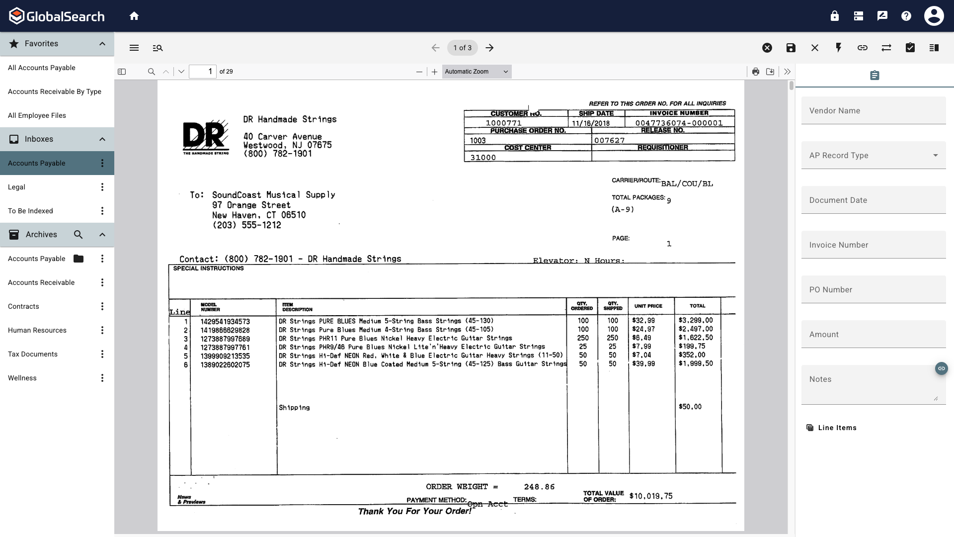Toggle the index data panel layout icon
The image size is (954, 537).
[x=934, y=48]
